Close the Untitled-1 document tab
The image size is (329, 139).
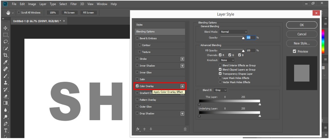[x=64, y=21]
